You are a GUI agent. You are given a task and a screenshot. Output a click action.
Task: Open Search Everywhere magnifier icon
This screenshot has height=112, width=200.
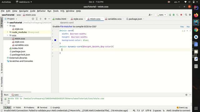[x=186, y=15]
